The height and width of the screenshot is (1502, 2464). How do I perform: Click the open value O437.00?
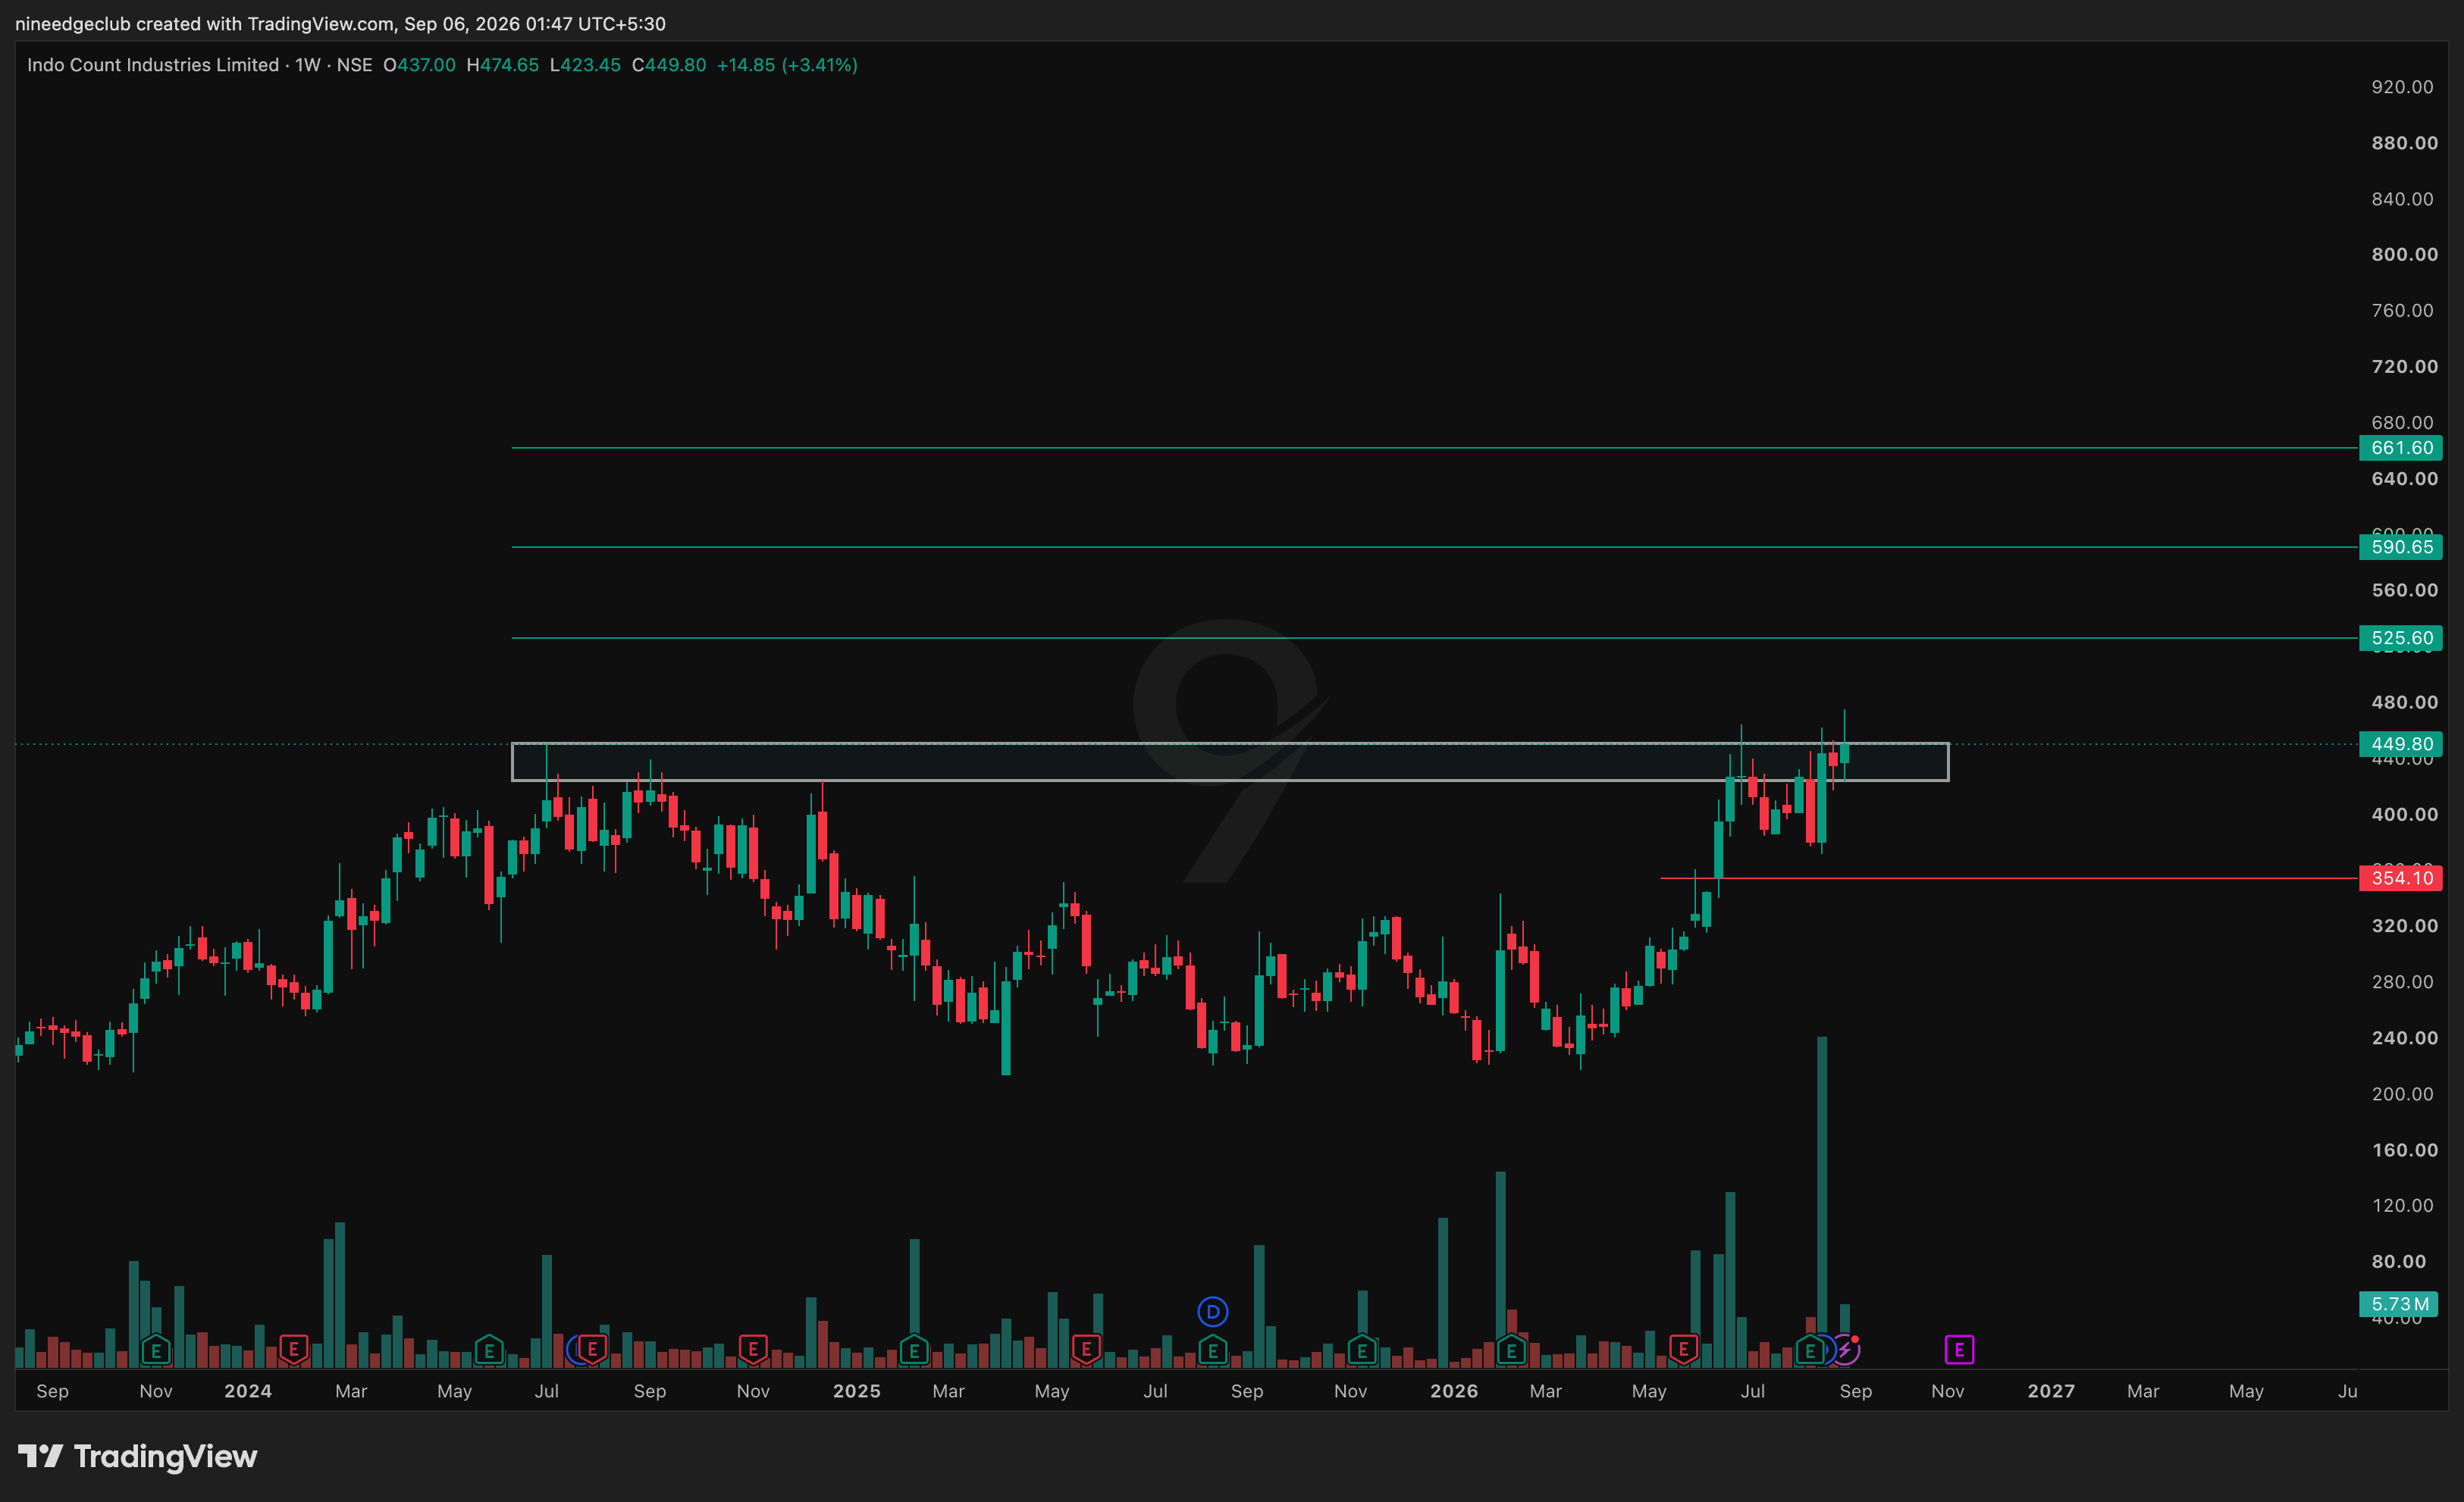pyautogui.click(x=419, y=65)
